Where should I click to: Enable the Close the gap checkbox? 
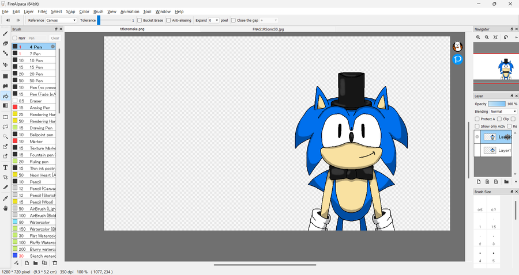click(234, 20)
